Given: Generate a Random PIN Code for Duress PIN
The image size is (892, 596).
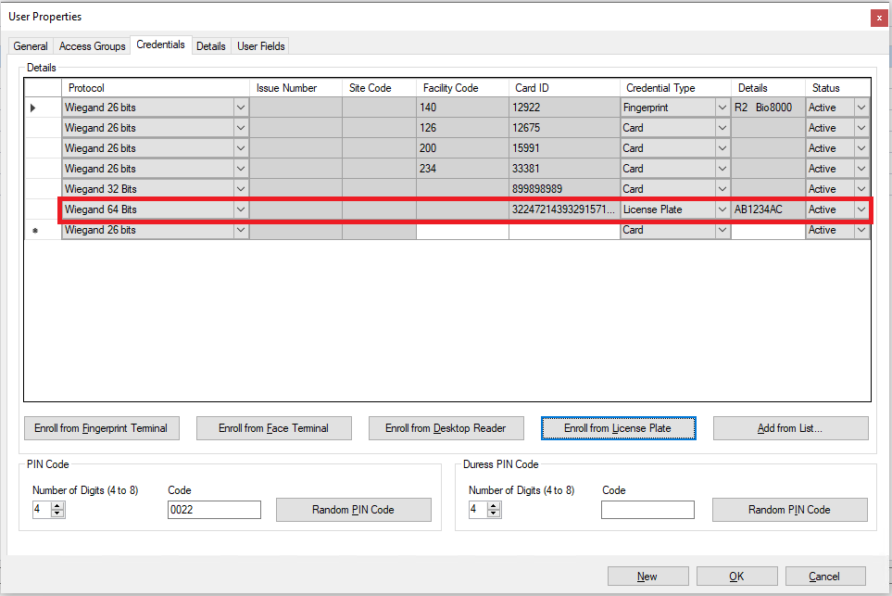Looking at the screenshot, I should 789,510.
